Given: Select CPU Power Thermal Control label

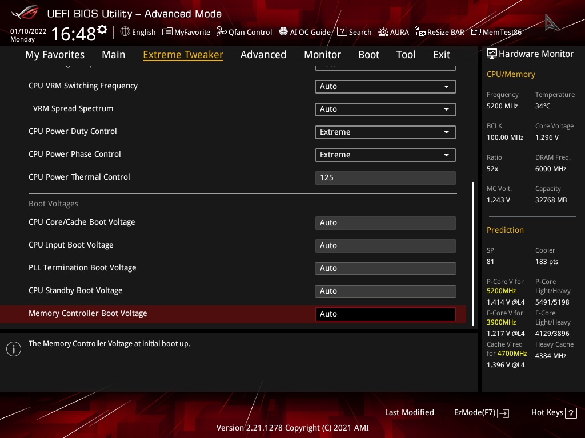Looking at the screenshot, I should (x=79, y=177).
